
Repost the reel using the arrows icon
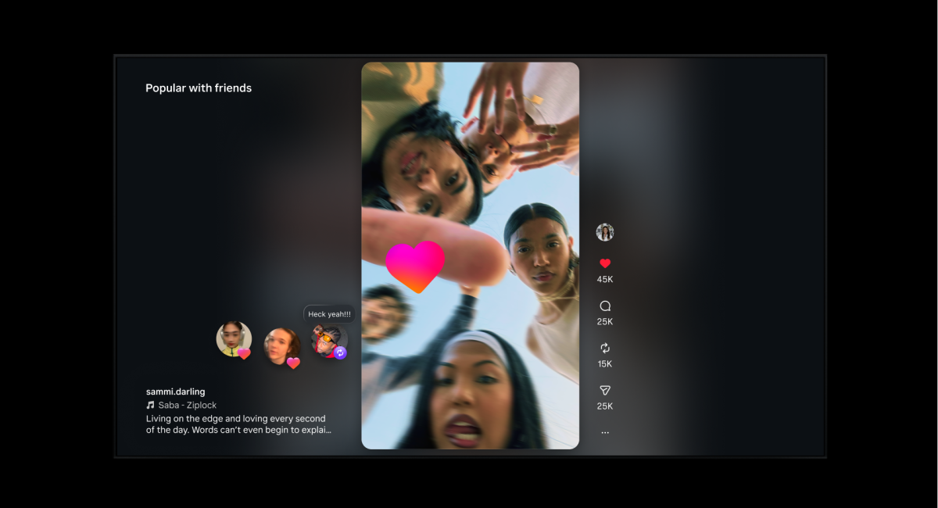pyautogui.click(x=604, y=349)
